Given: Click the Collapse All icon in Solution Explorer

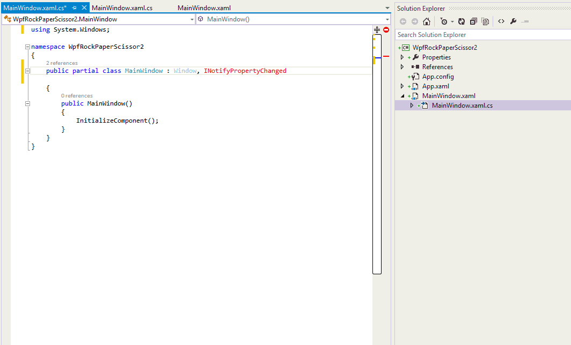Looking at the screenshot, I should point(474,21).
